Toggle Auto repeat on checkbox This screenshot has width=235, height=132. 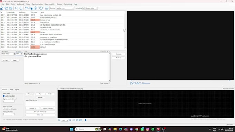coord(4,96)
